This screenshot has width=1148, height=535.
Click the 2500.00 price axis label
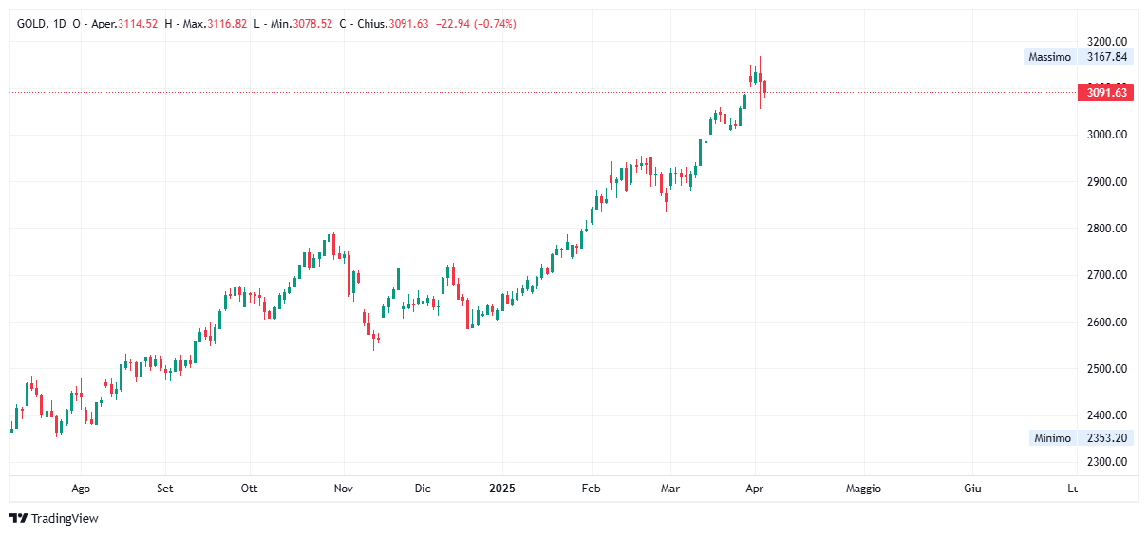click(1107, 369)
